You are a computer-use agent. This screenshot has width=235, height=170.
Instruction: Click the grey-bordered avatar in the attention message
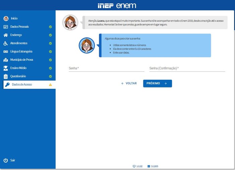pos(70,22)
